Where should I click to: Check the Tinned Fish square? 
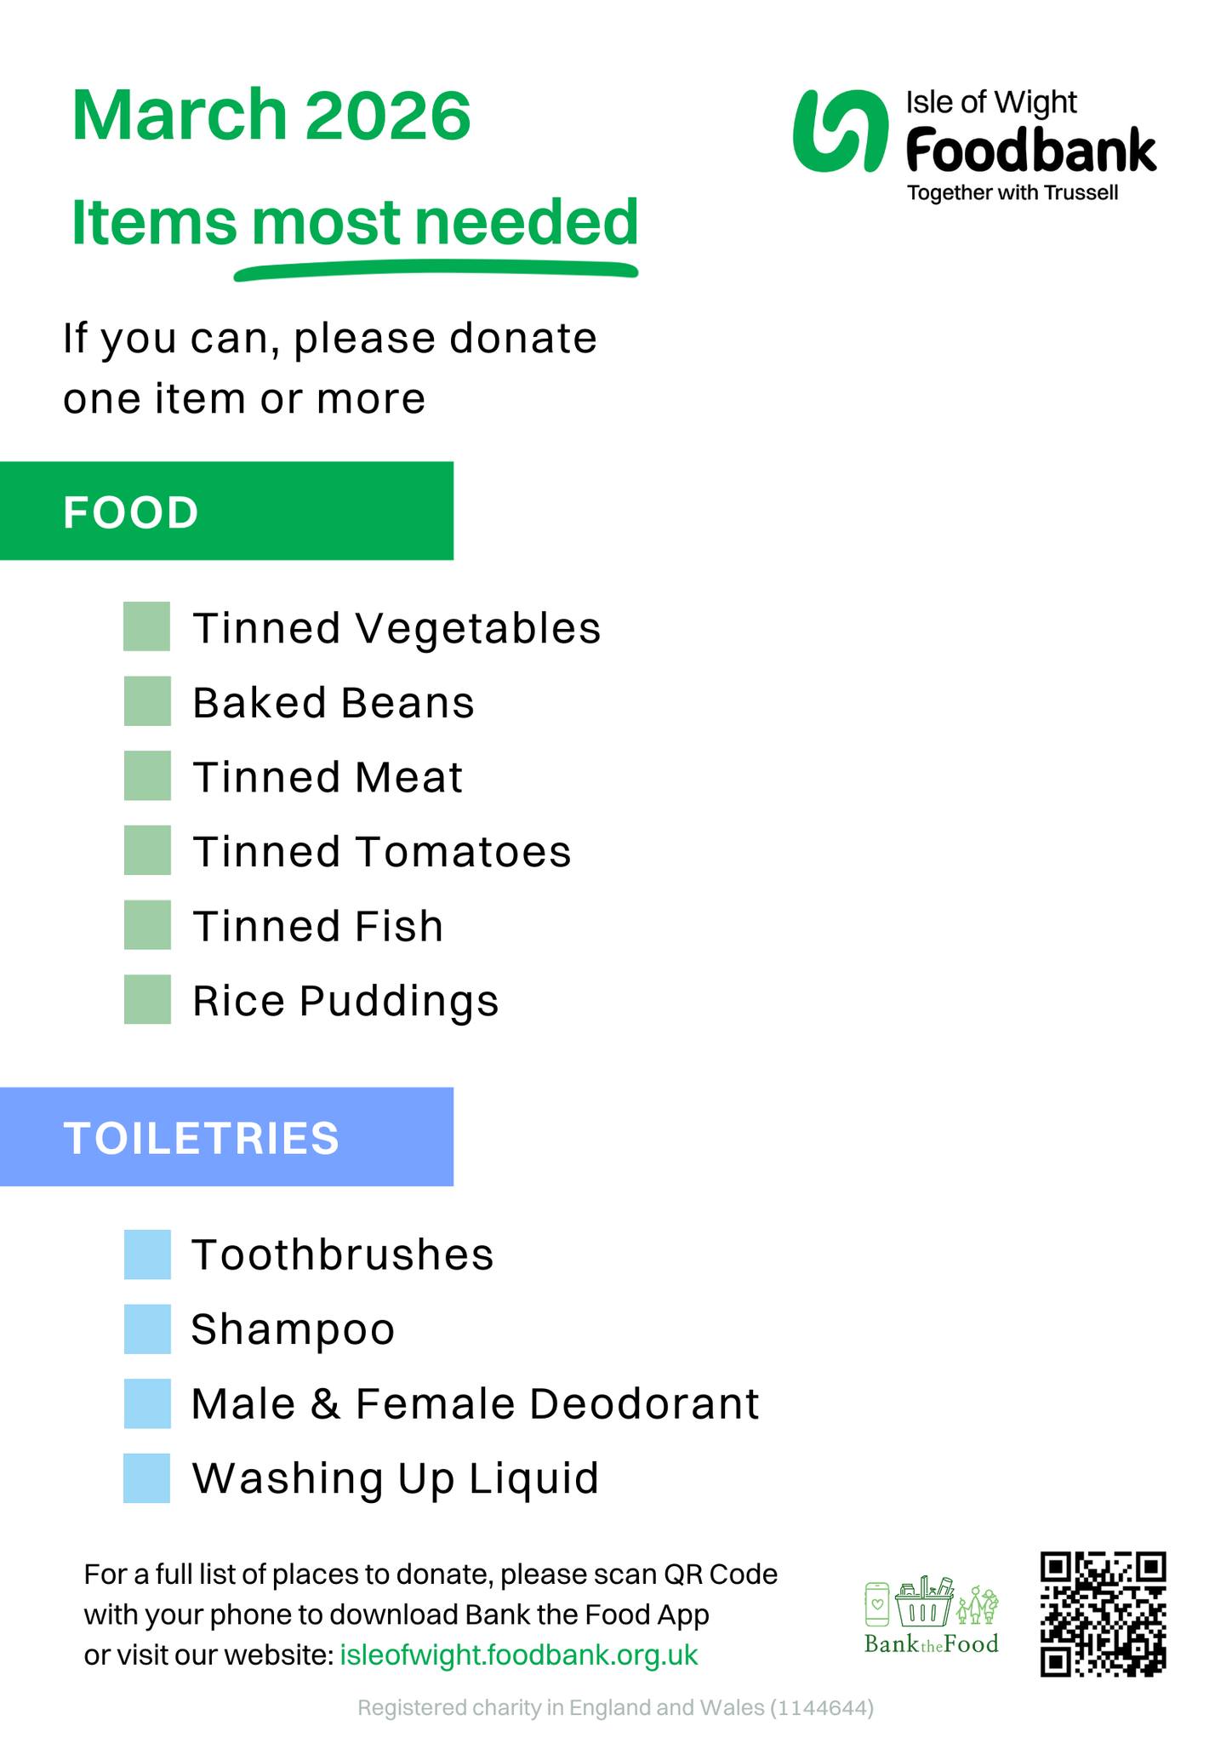[147, 925]
